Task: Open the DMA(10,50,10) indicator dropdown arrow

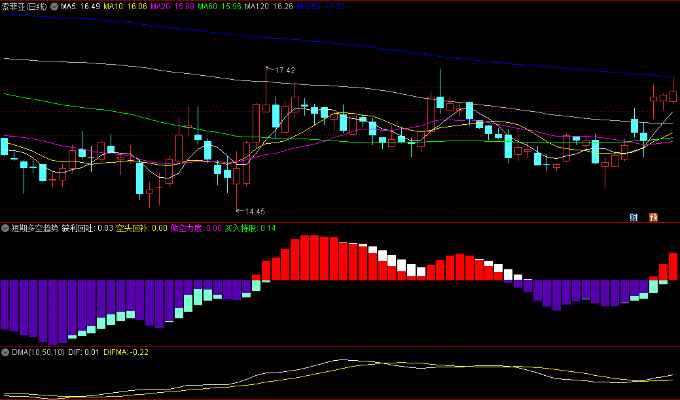Action: click(5, 352)
